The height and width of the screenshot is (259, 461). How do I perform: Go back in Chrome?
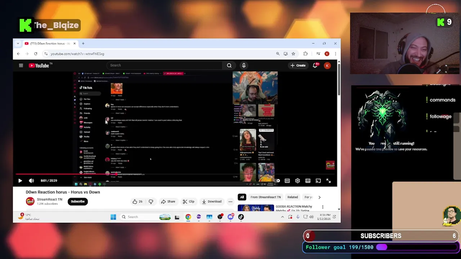click(x=18, y=54)
